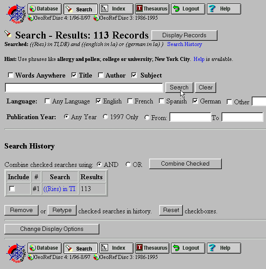The height and width of the screenshot is (269, 266).
Task: Focus the To year input field
Action: tap(242, 117)
